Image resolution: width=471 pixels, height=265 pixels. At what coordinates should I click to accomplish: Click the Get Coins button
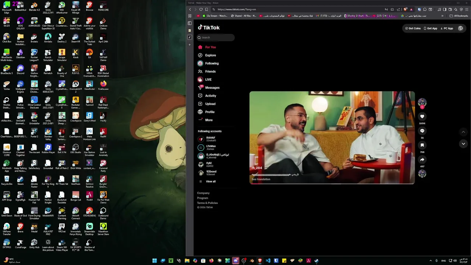click(413, 28)
